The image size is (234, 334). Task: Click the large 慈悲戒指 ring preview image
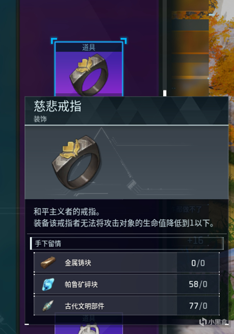pyautogui.click(x=76, y=162)
